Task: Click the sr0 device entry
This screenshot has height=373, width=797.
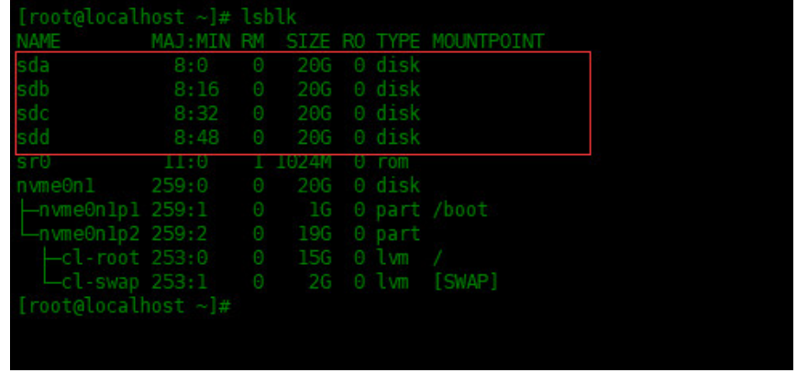Action: point(32,161)
